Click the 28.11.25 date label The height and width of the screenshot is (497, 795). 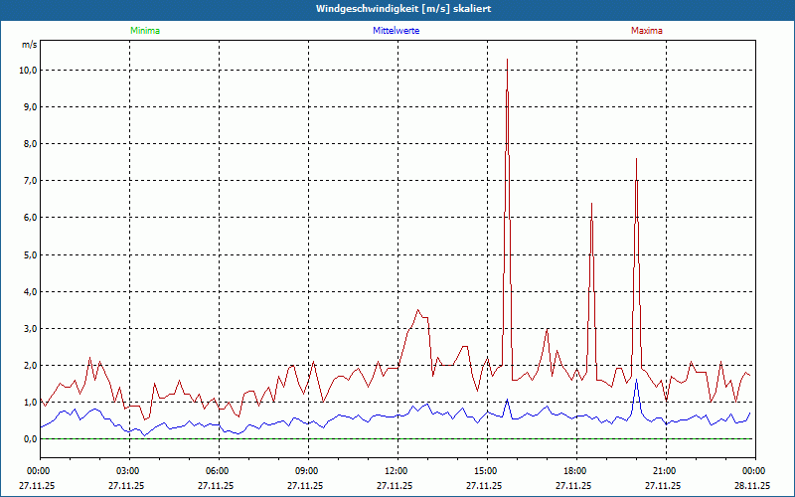[752, 486]
